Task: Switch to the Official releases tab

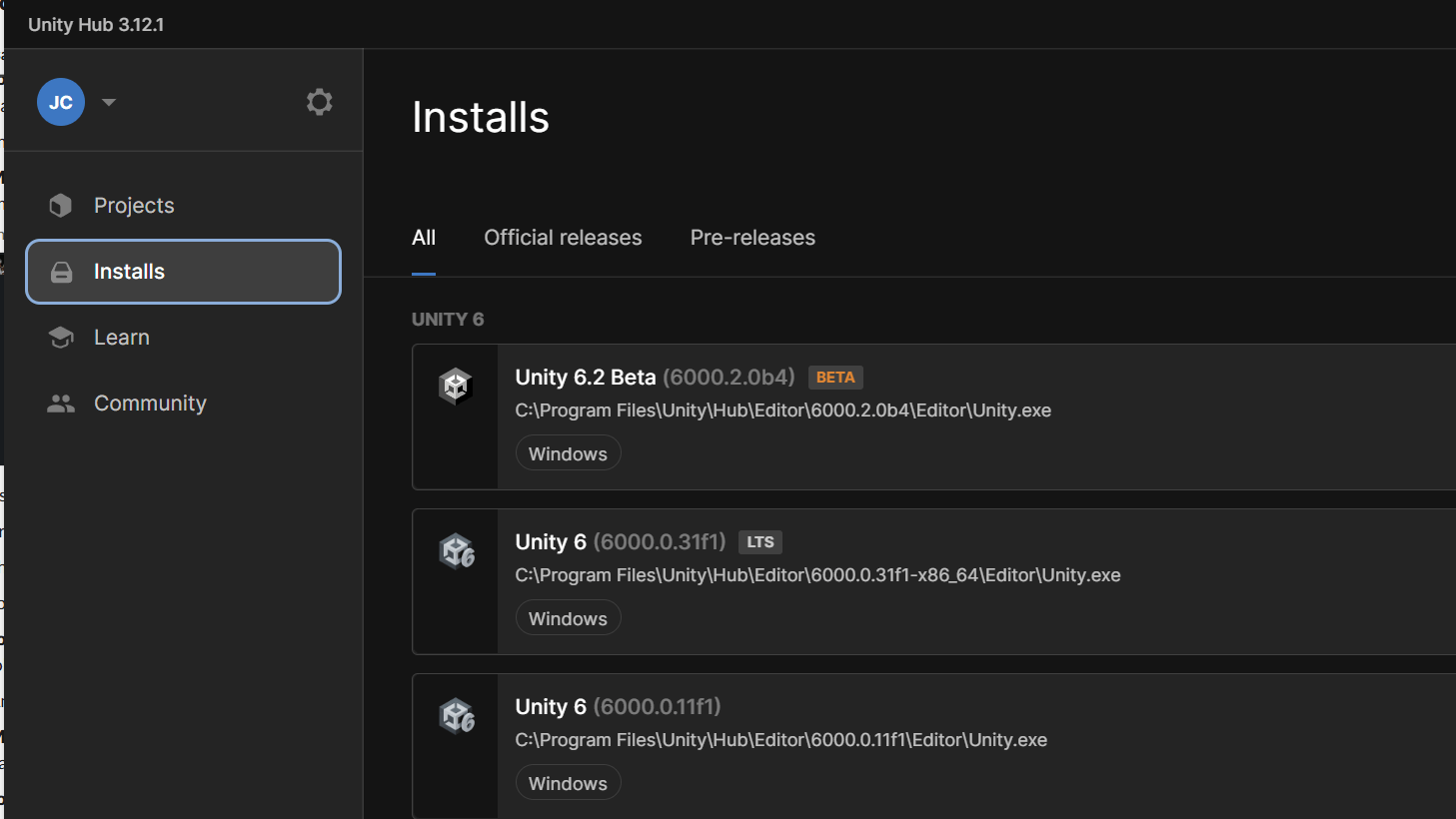Action: (x=563, y=238)
